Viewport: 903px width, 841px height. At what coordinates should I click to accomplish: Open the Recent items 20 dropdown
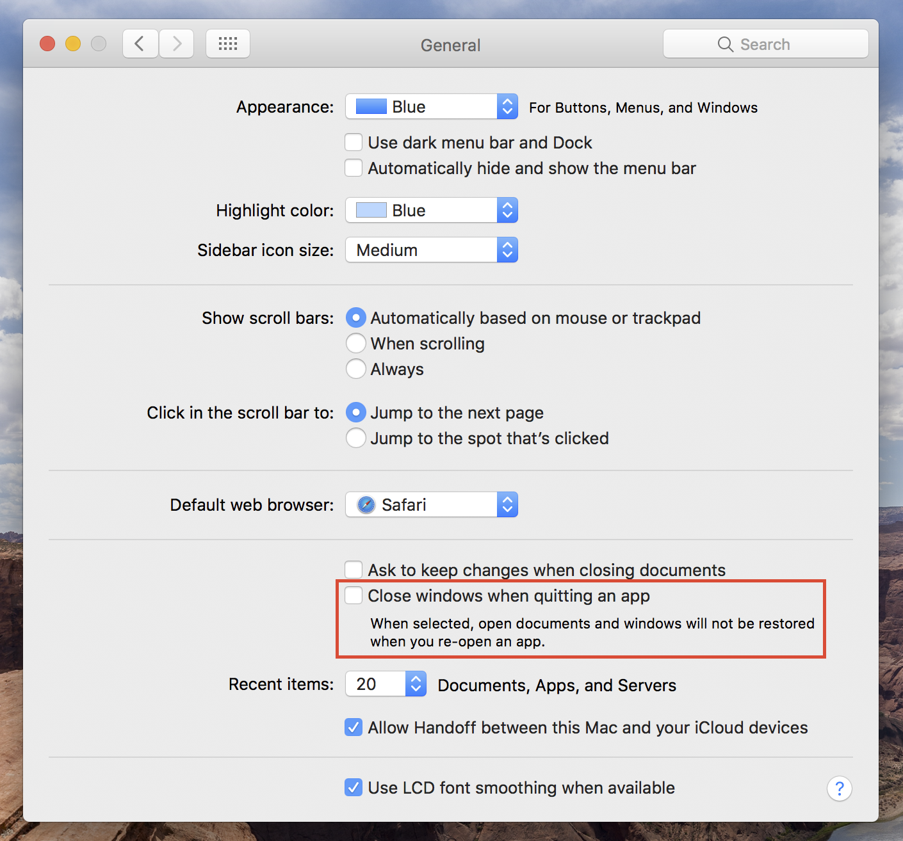[x=386, y=684]
